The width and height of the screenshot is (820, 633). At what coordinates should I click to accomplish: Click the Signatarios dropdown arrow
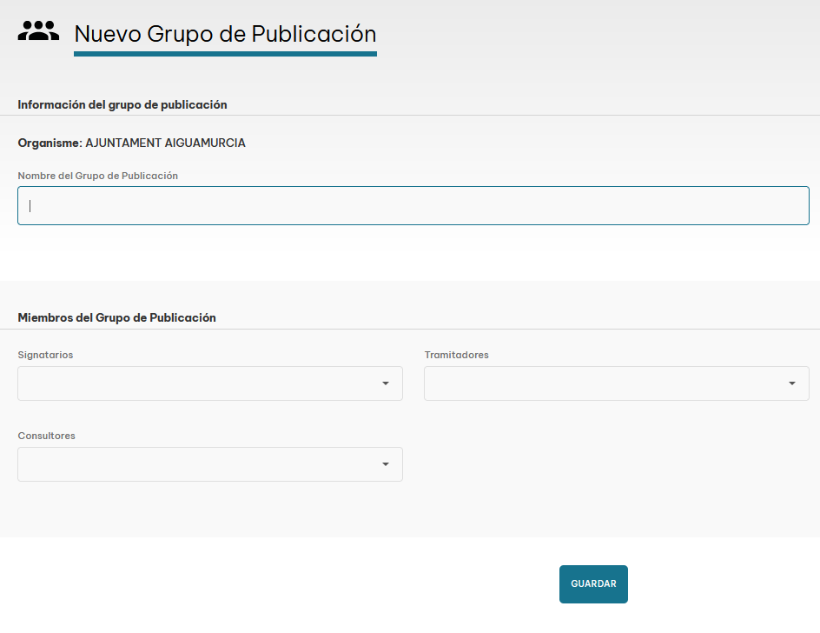(x=386, y=383)
